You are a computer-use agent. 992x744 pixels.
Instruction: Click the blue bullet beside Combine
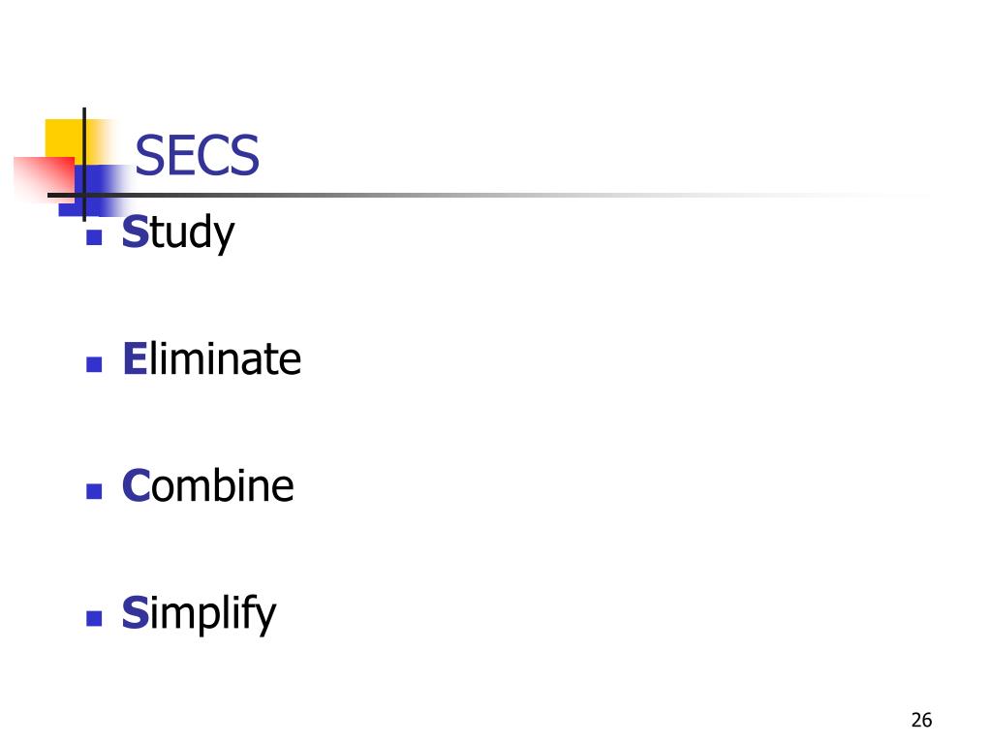point(94,491)
